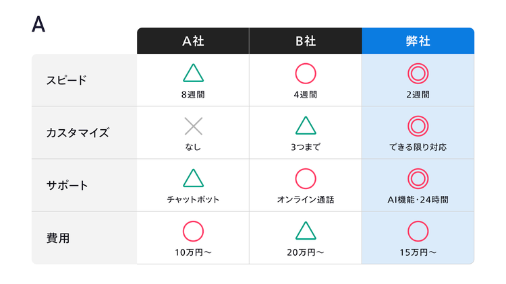Click the double circle above できる限り対応
Viewport: 506px width, 284px height.
pos(418,126)
